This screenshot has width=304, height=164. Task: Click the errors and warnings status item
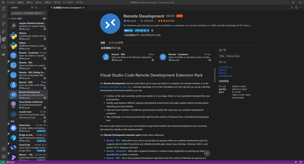[11, 162]
